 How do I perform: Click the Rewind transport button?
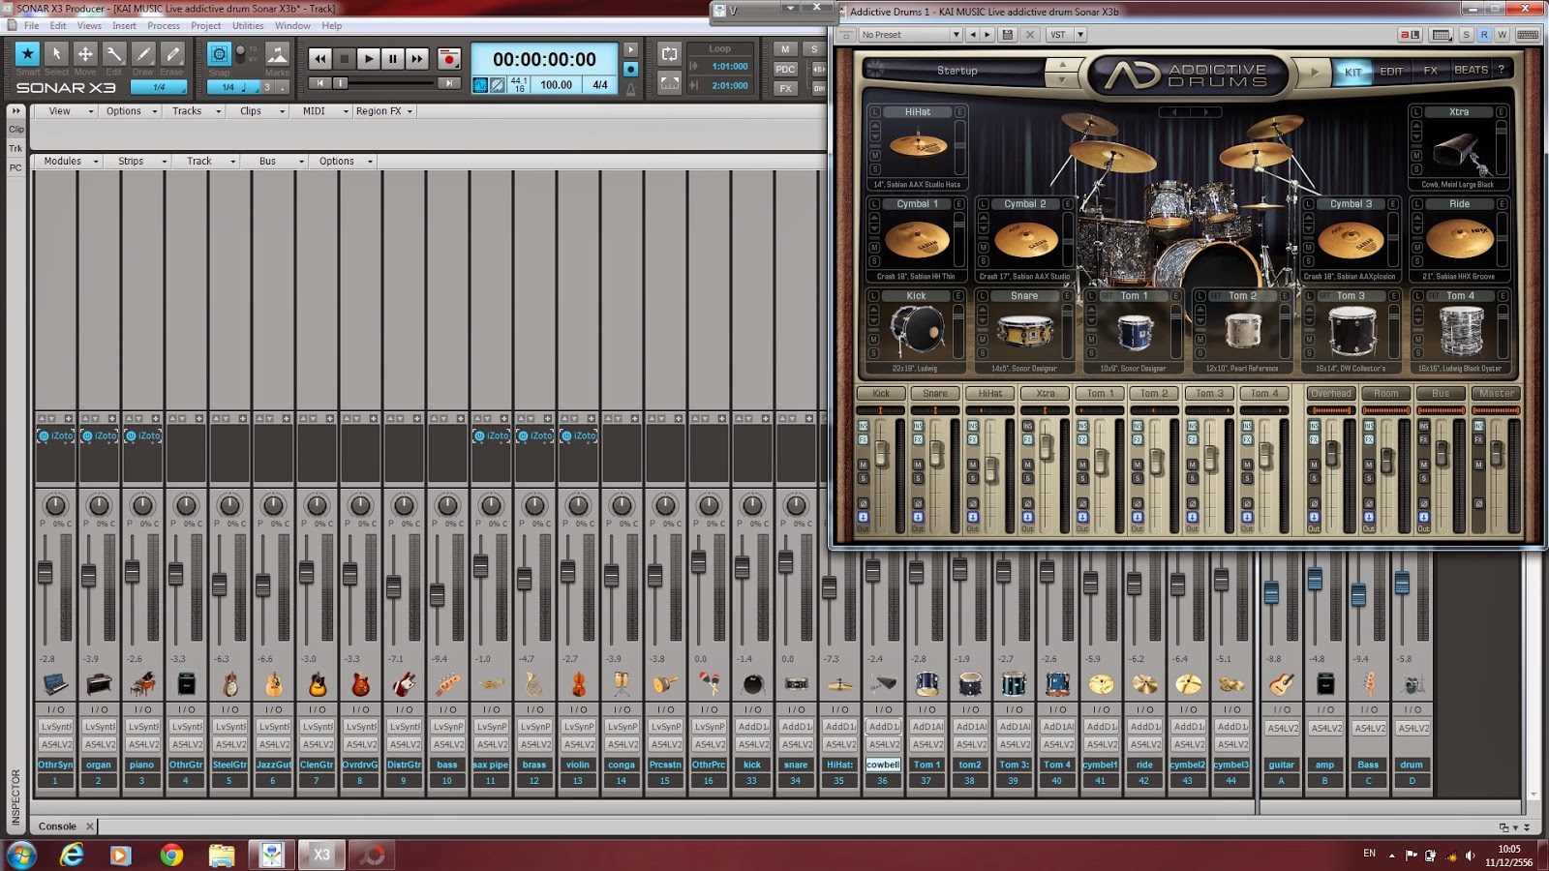(320, 59)
